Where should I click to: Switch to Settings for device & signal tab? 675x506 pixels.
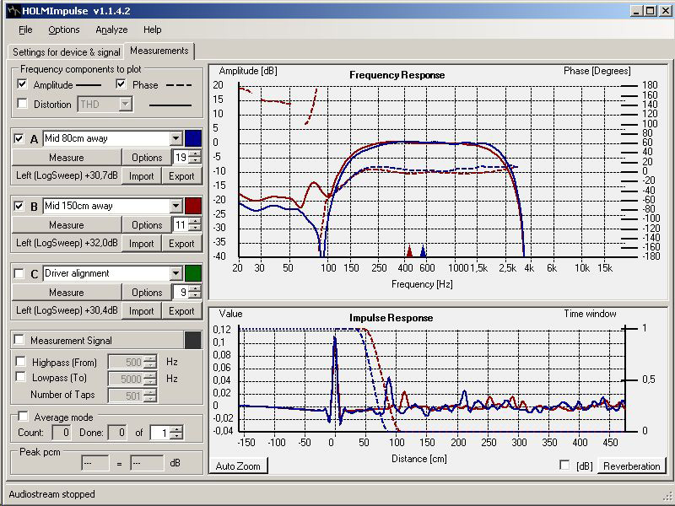[x=67, y=52]
